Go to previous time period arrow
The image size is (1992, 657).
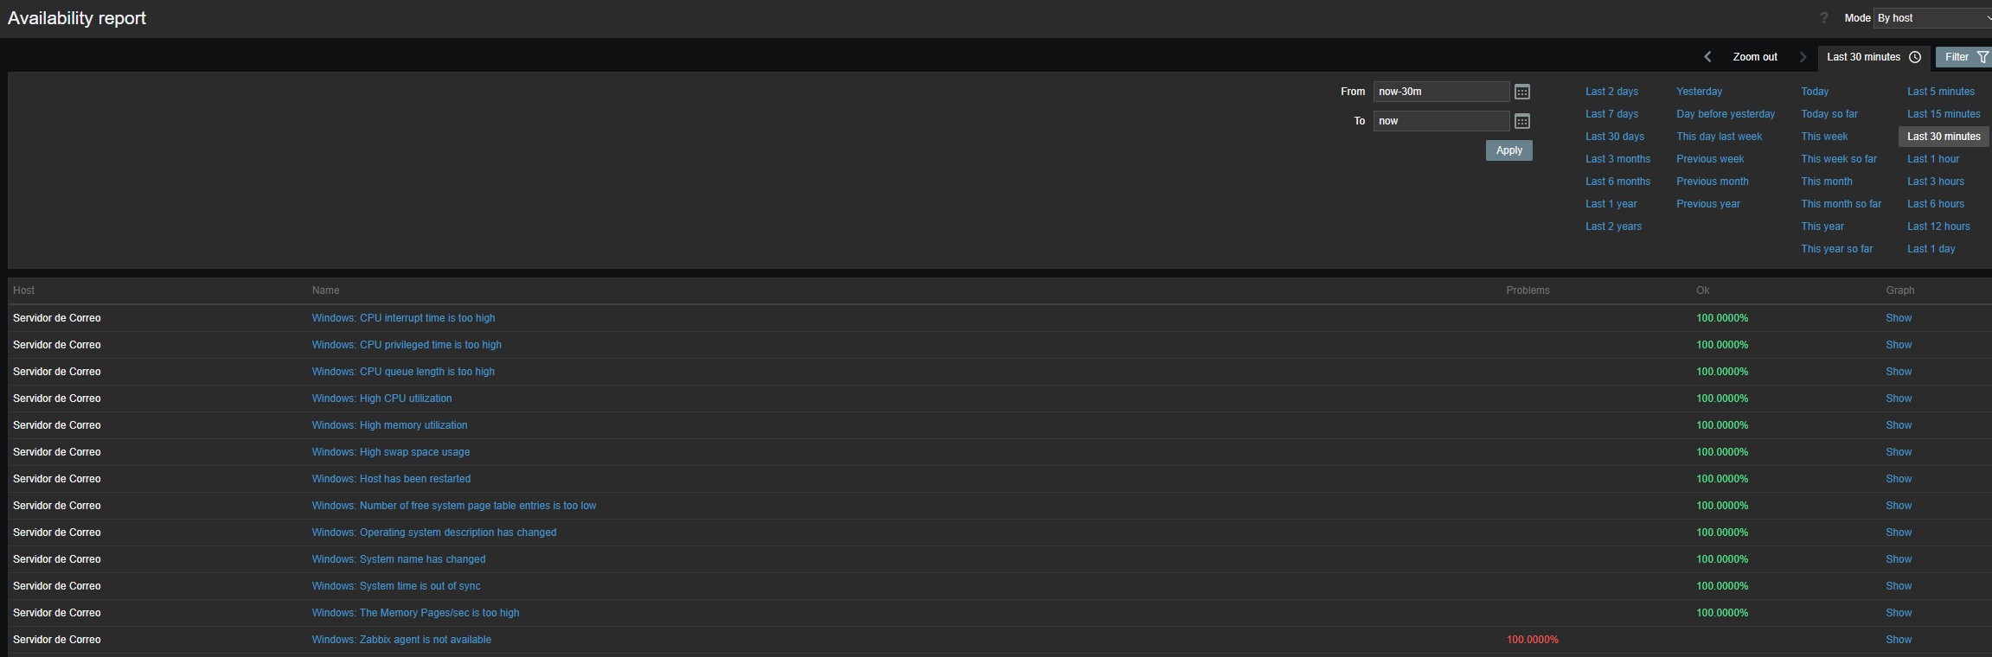click(x=1707, y=57)
